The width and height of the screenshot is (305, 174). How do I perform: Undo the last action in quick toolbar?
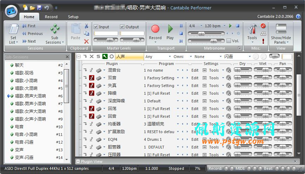click(47, 8)
